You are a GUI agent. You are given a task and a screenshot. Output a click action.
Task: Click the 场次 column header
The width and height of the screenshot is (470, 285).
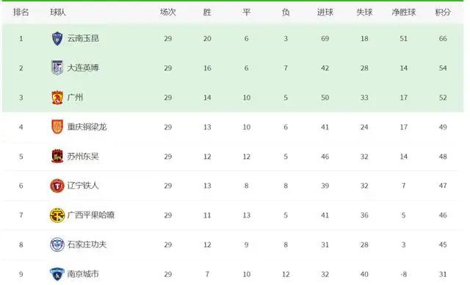tap(168, 12)
